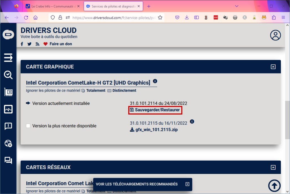Open the list all tabs dropdown

[x=236, y=6]
